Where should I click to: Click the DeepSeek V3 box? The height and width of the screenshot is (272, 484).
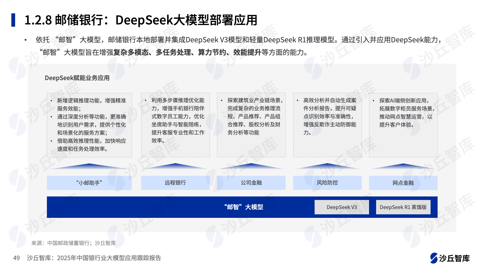[x=342, y=207]
